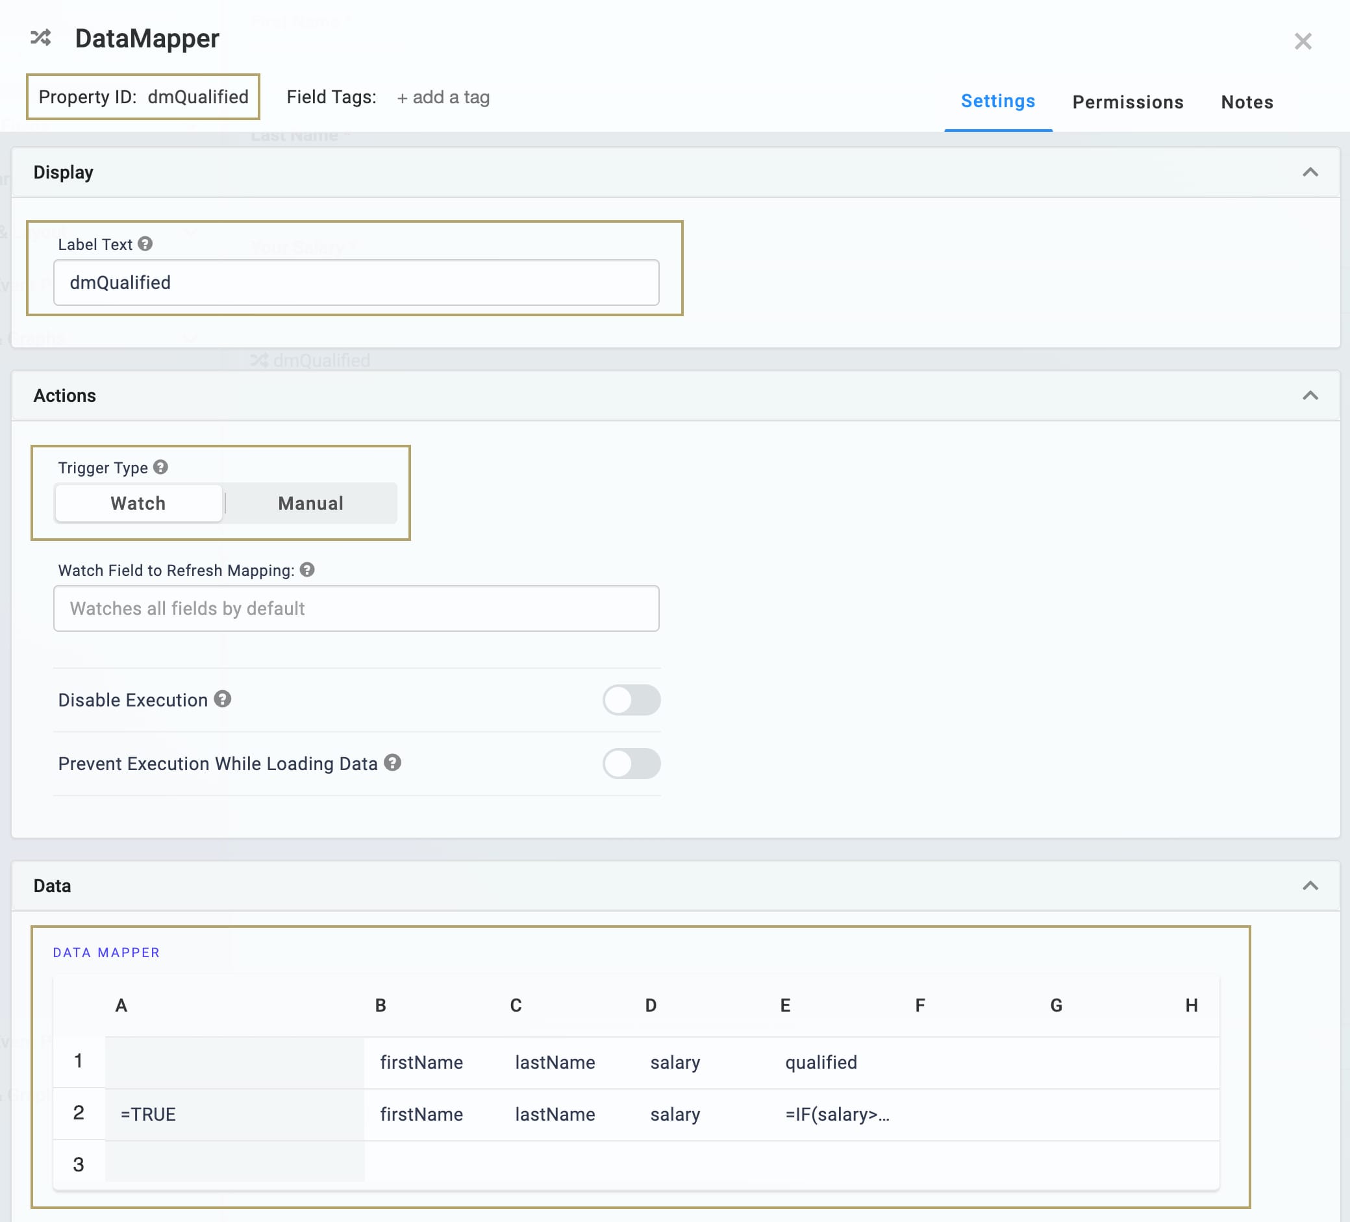Select the Manual trigger type

pyautogui.click(x=310, y=503)
